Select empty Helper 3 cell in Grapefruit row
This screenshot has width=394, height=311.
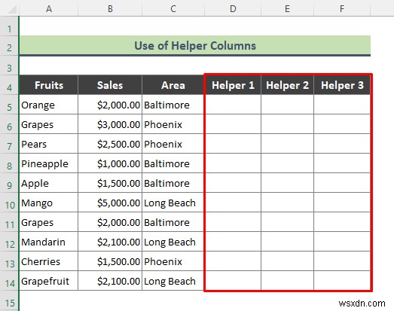(342, 281)
